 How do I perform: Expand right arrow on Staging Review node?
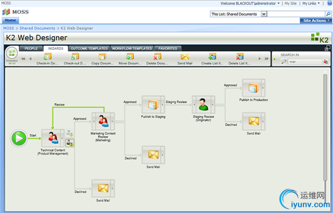(x=213, y=105)
